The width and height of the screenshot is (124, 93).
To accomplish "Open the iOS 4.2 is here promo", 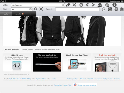I will [x=17, y=62].
